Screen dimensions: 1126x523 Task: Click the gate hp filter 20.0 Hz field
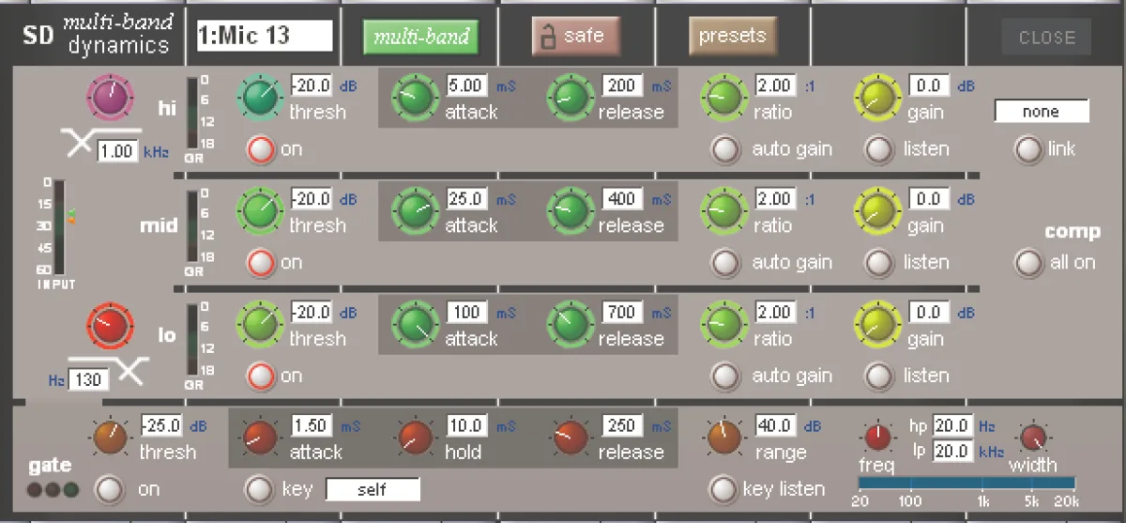951,426
